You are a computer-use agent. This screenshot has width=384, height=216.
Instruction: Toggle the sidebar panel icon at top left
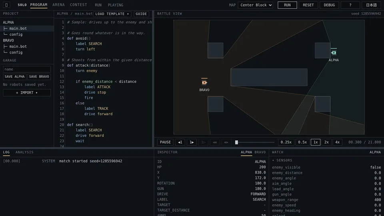pos(6,5)
